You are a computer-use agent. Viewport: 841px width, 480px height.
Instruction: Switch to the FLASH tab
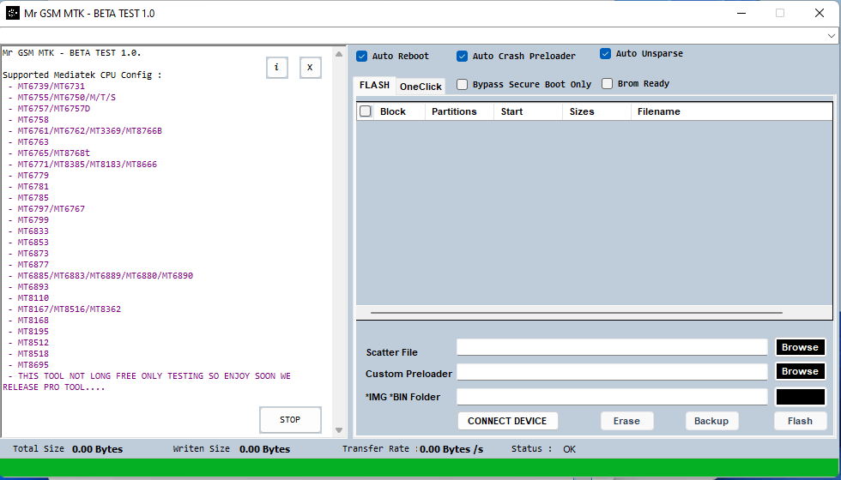(x=374, y=85)
